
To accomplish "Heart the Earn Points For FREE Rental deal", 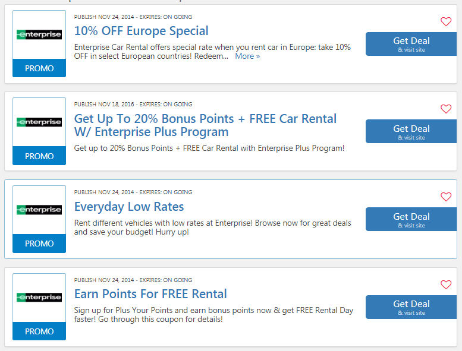I will [x=446, y=285].
